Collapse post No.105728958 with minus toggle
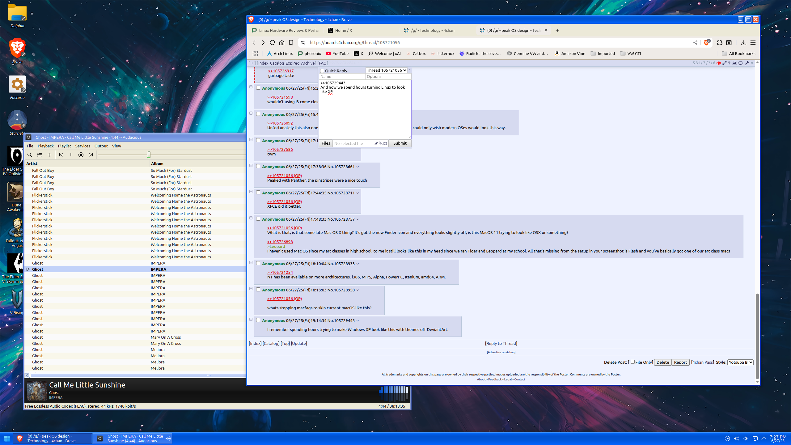This screenshot has width=791, height=445. (x=251, y=289)
